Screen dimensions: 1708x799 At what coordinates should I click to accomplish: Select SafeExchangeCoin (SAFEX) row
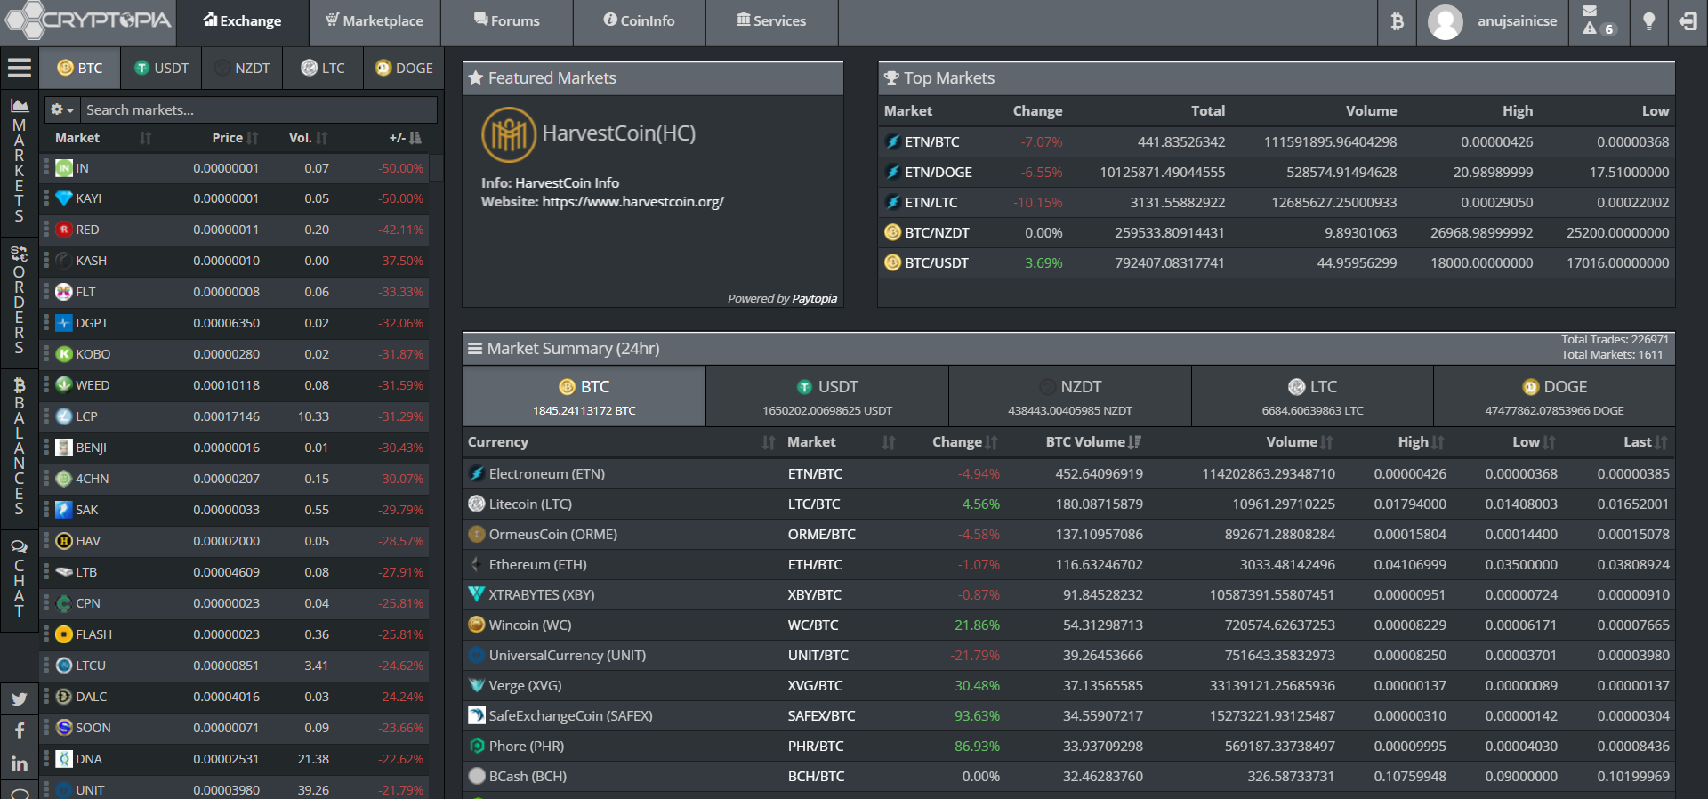[x=1068, y=715]
